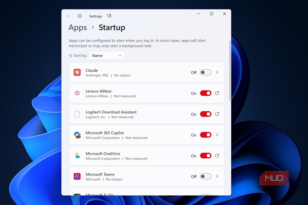
Task: Click Microsoft Teams 'Off' status label
Action: coord(194,177)
